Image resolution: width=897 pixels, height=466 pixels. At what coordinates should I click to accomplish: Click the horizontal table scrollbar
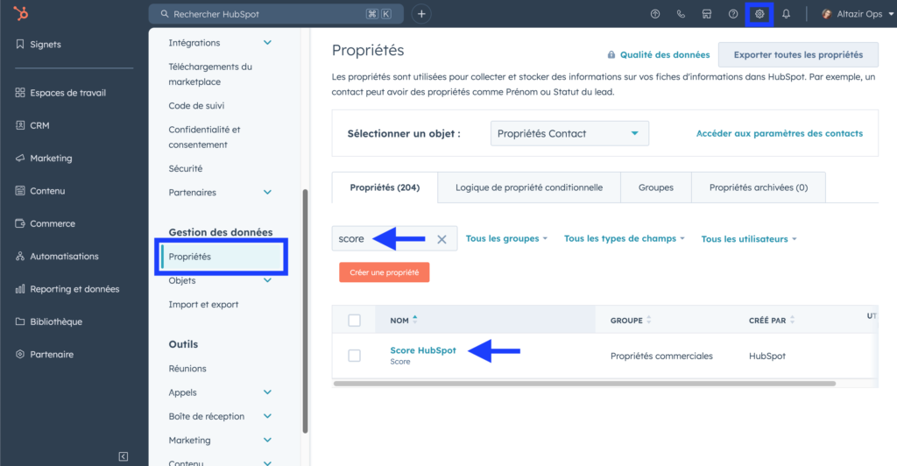tap(584, 384)
